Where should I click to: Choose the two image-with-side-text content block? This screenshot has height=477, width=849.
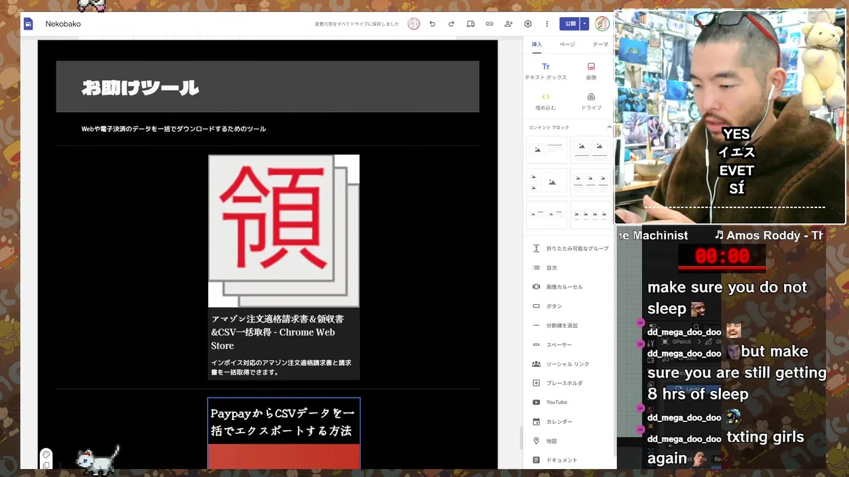click(x=547, y=215)
